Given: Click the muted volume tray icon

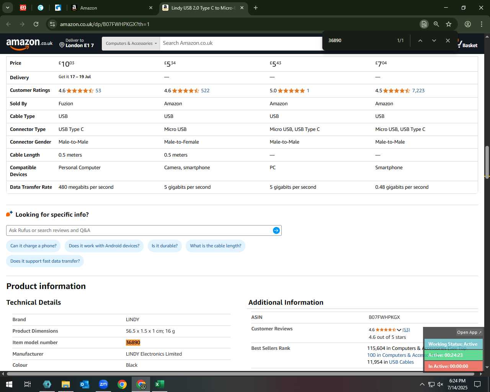Looking at the screenshot, I should [440, 384].
